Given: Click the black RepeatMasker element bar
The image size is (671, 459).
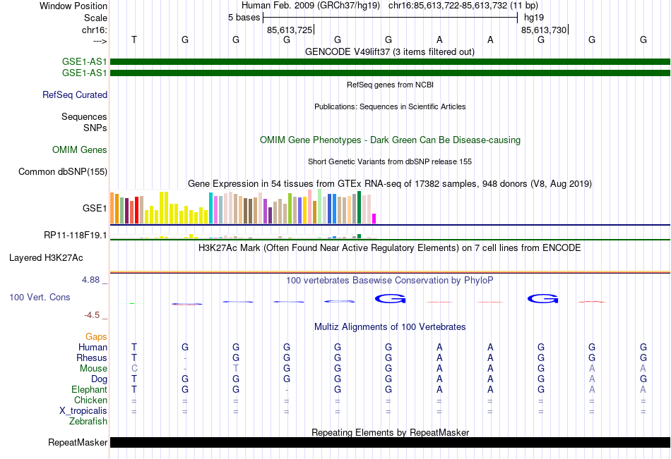Looking at the screenshot, I should (390, 442).
